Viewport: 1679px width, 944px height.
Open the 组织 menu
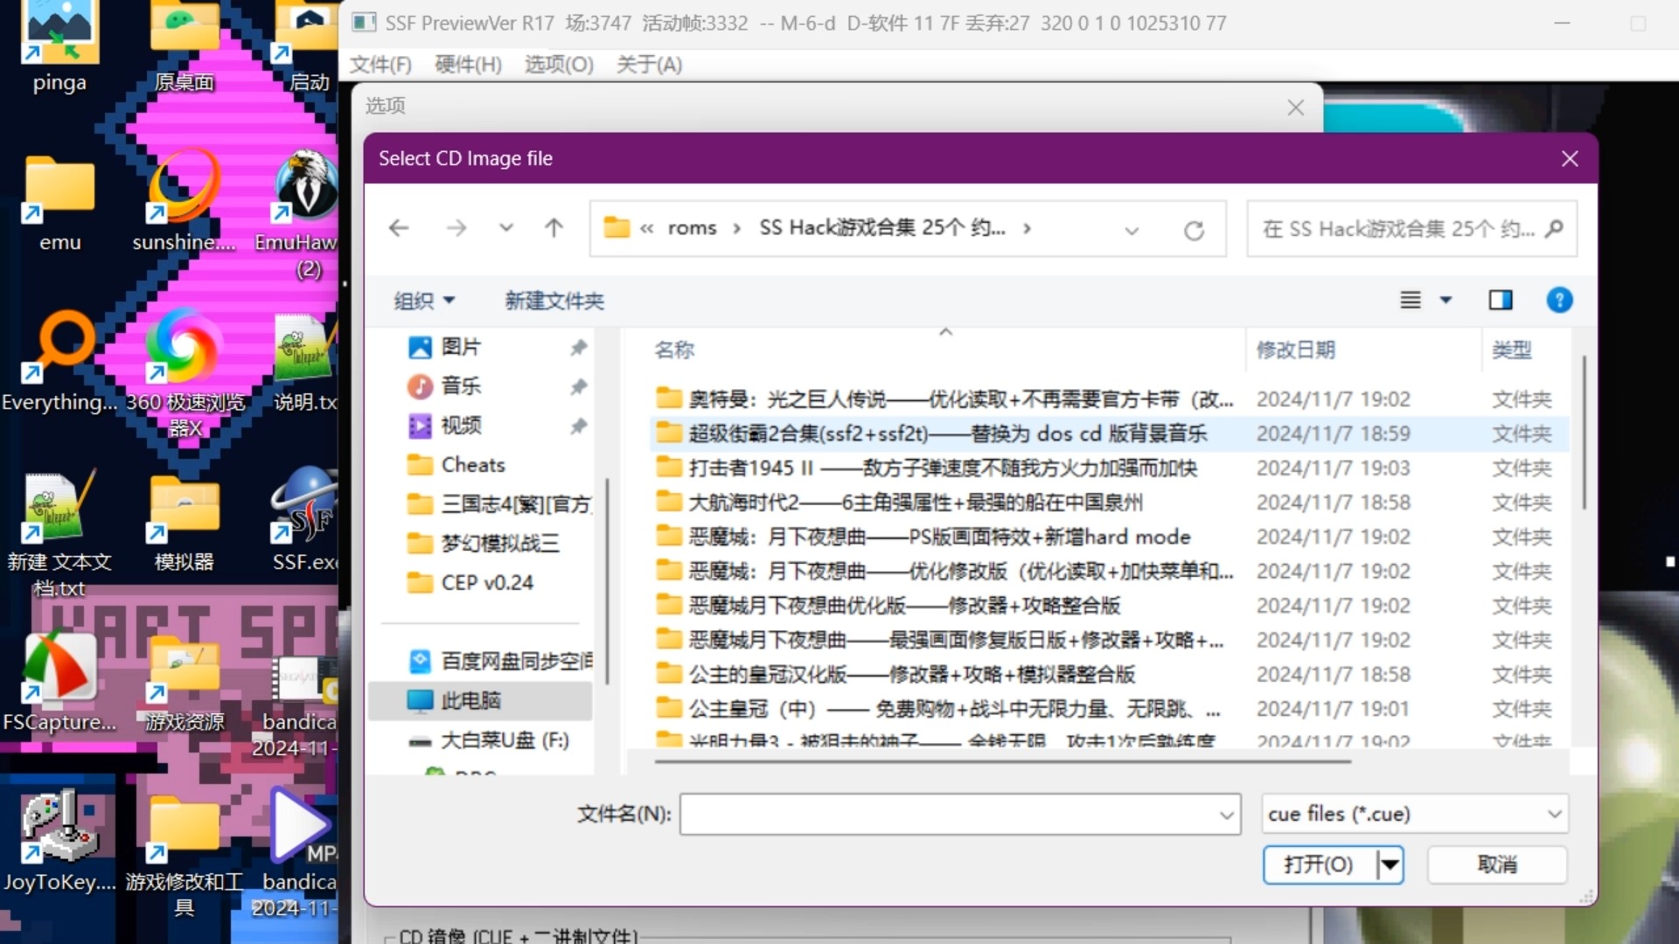pos(423,301)
